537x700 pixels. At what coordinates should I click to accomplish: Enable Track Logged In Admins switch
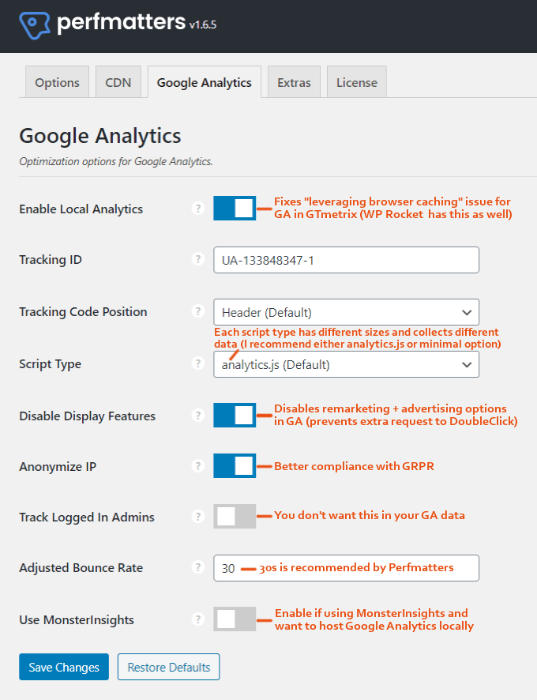point(235,517)
